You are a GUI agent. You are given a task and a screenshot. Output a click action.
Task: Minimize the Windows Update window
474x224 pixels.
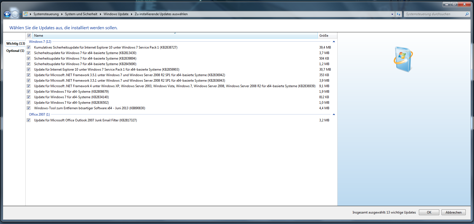(x=446, y=4)
